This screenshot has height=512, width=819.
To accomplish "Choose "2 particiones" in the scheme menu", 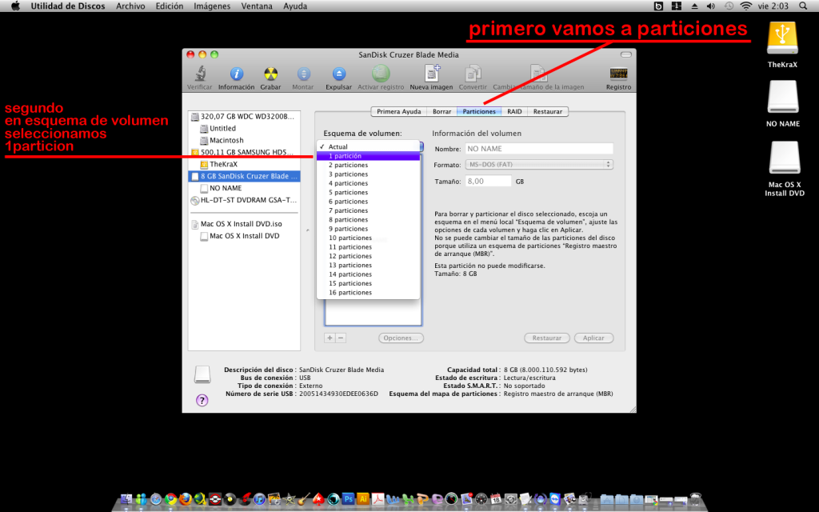I will [x=368, y=165].
